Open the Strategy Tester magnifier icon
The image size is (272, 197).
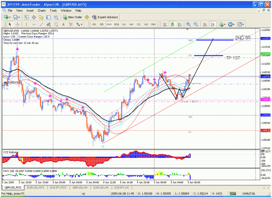[x=56, y=17]
